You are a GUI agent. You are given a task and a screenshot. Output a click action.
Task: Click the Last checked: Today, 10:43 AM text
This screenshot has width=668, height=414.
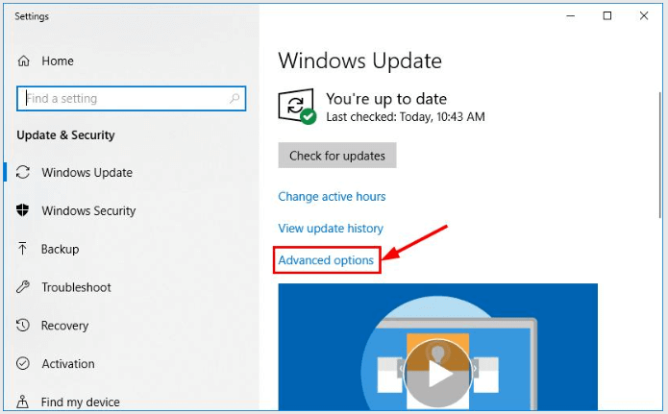[x=406, y=116]
